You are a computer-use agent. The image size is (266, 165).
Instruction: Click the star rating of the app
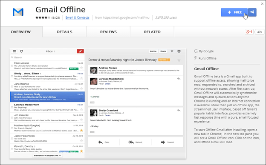click(43, 17)
